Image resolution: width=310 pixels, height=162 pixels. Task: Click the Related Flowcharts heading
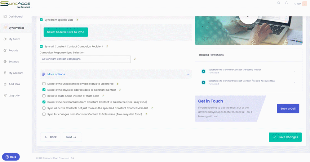point(211,55)
